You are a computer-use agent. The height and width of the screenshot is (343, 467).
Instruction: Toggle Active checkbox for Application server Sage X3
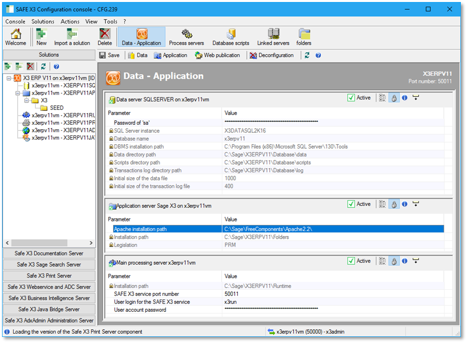[x=351, y=204]
